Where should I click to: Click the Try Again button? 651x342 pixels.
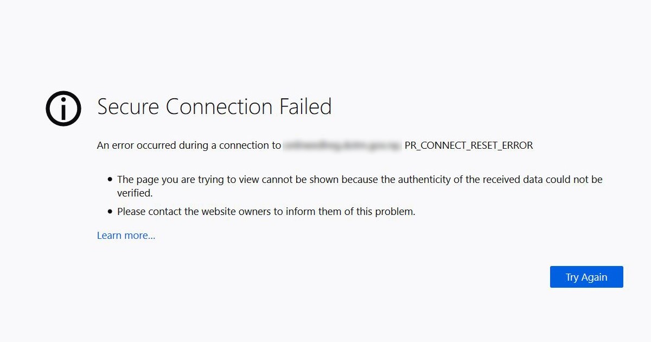(586, 277)
